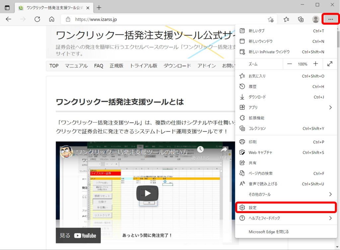Image resolution: width=340 pixels, height=250 pixels.
Task: Select 新しいウィンドウ menu entry
Action: point(286,41)
